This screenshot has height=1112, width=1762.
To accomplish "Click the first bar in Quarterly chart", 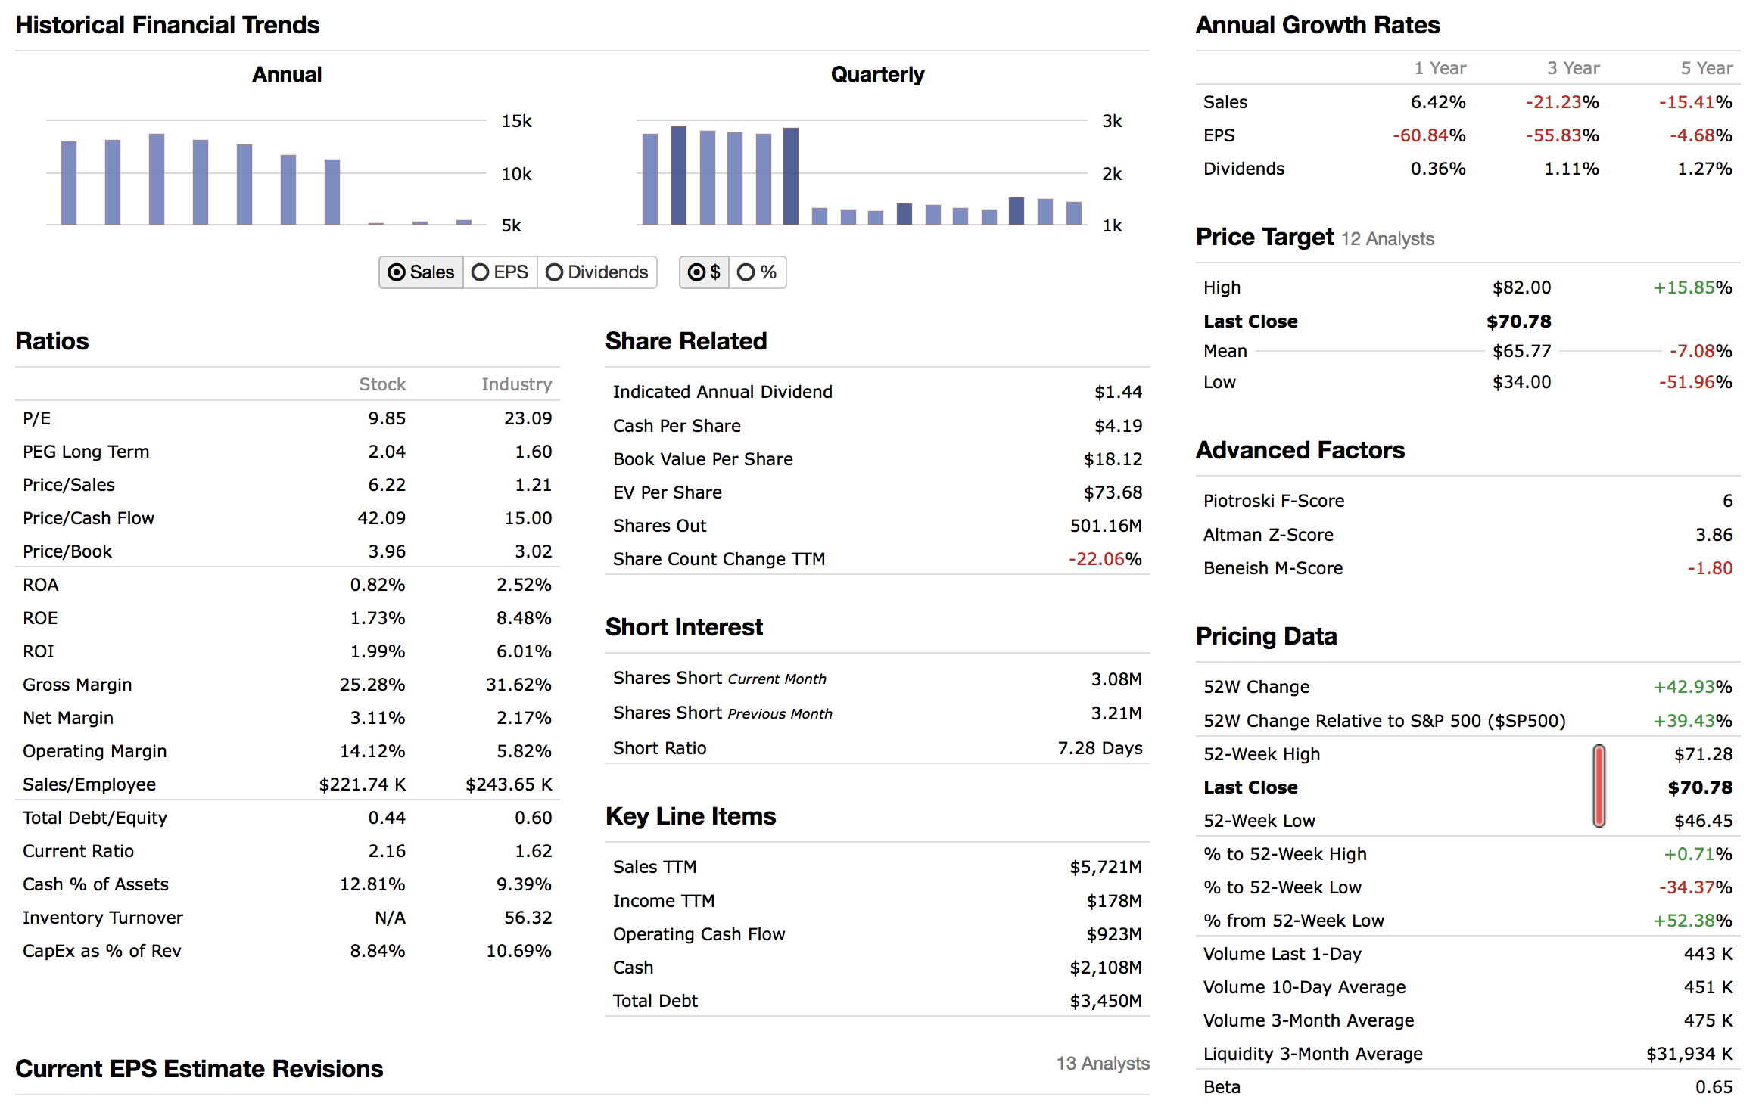I will pos(649,179).
